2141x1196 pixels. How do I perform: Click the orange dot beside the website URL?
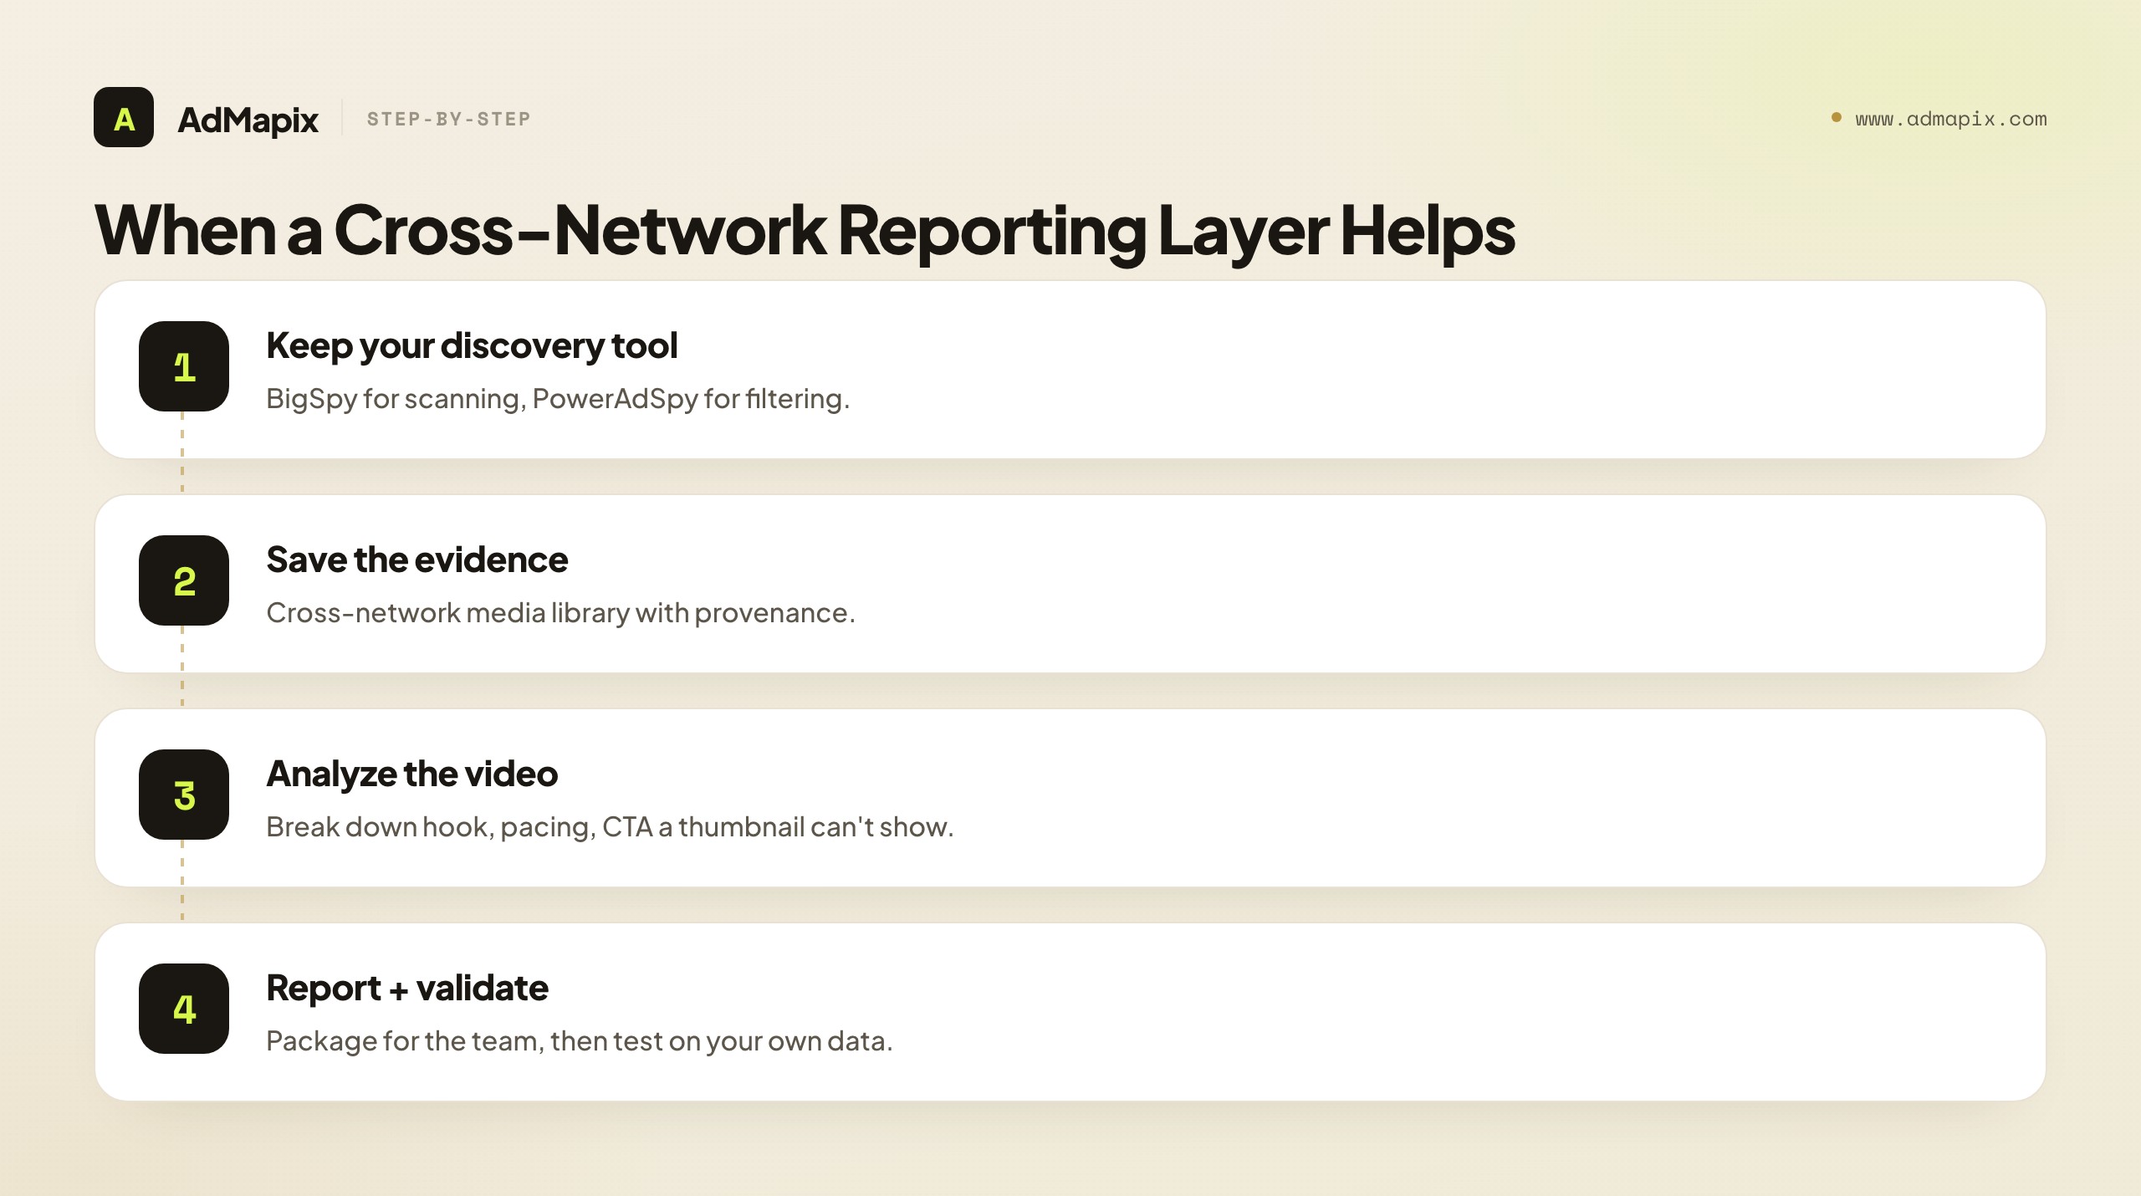[1837, 117]
